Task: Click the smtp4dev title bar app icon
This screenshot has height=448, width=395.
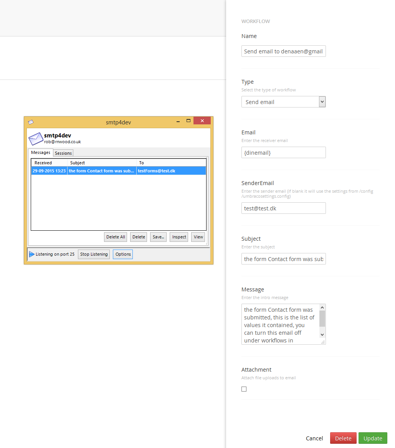Action: (x=31, y=122)
